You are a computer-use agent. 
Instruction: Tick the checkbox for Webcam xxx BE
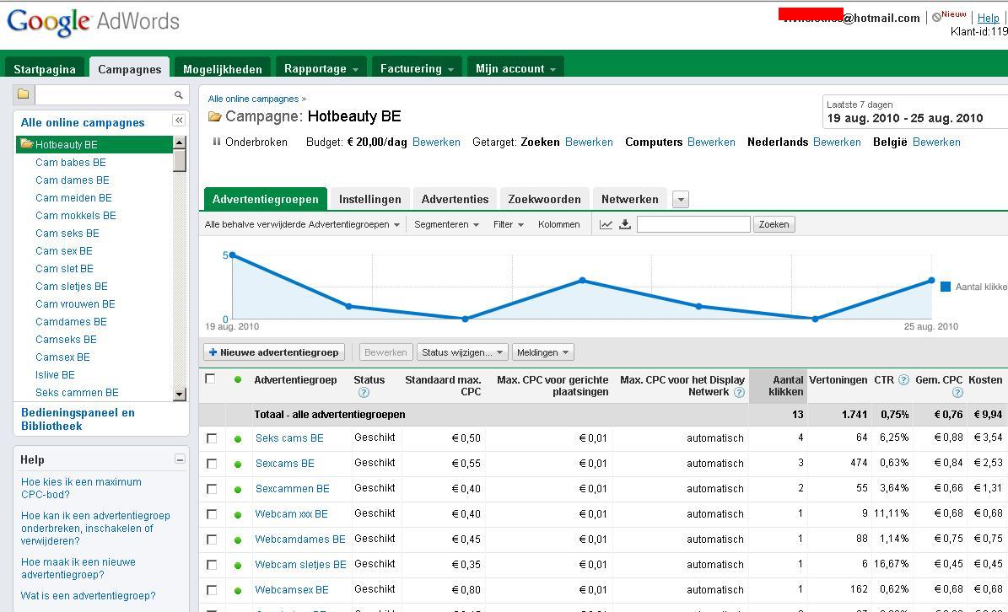pos(212,514)
